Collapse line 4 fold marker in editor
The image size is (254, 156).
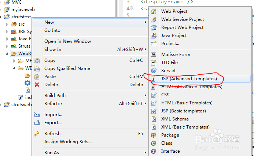click(132, 8)
